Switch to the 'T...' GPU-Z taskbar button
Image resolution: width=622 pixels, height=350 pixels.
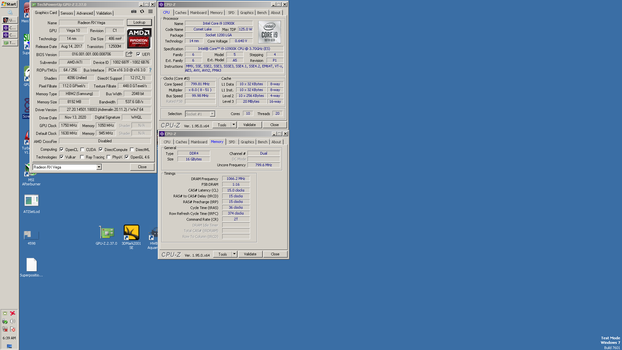tap(10, 43)
